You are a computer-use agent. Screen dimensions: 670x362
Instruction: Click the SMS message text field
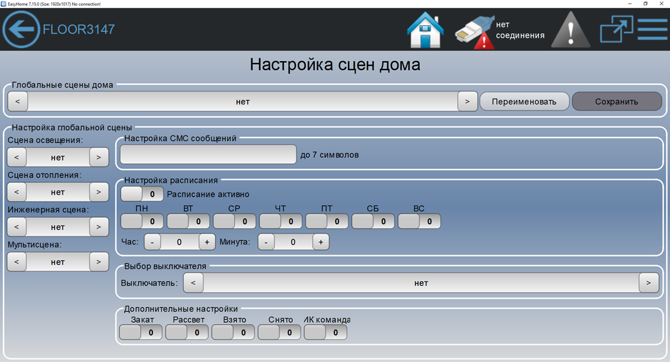click(x=208, y=155)
